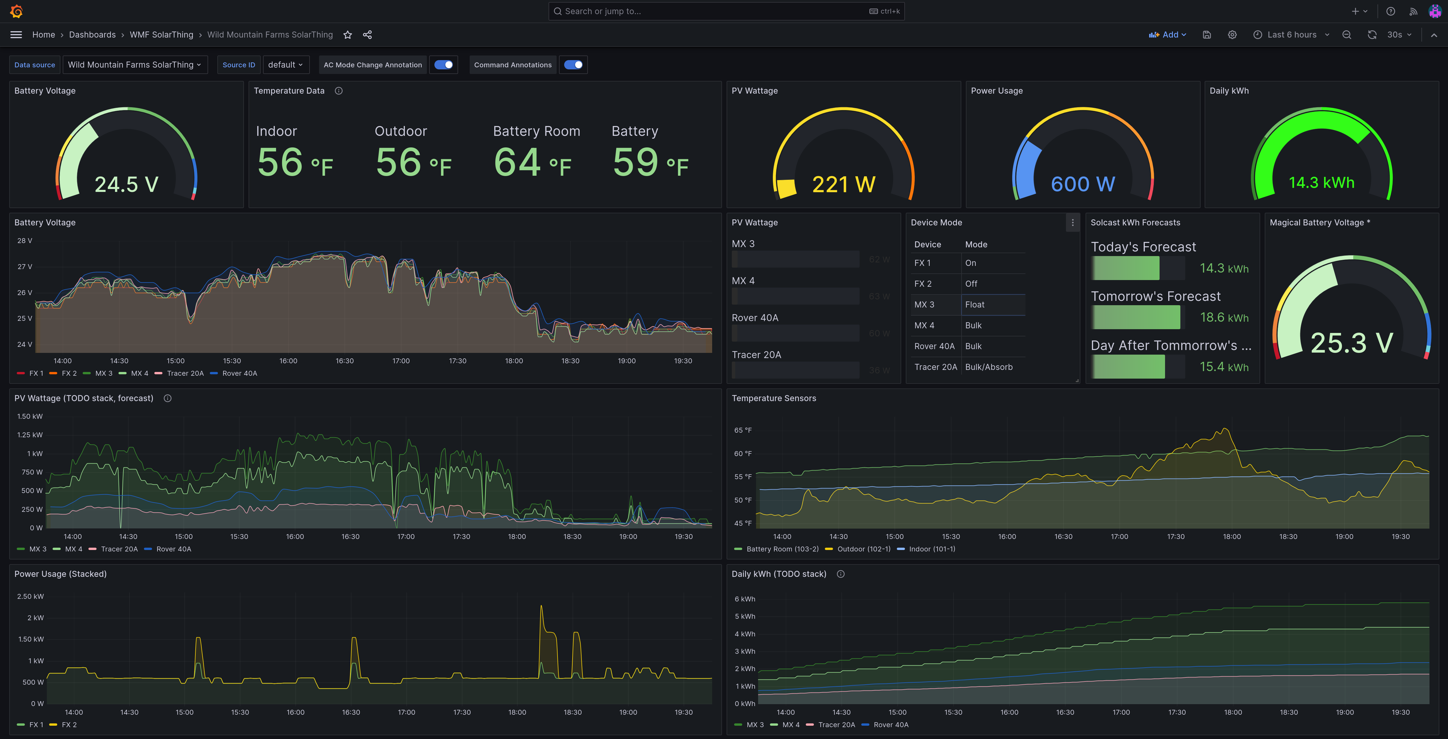Viewport: 1448px width, 739px height.
Task: Open the Wild Mountain Farms SolarThing data source dropdown
Action: (134, 65)
